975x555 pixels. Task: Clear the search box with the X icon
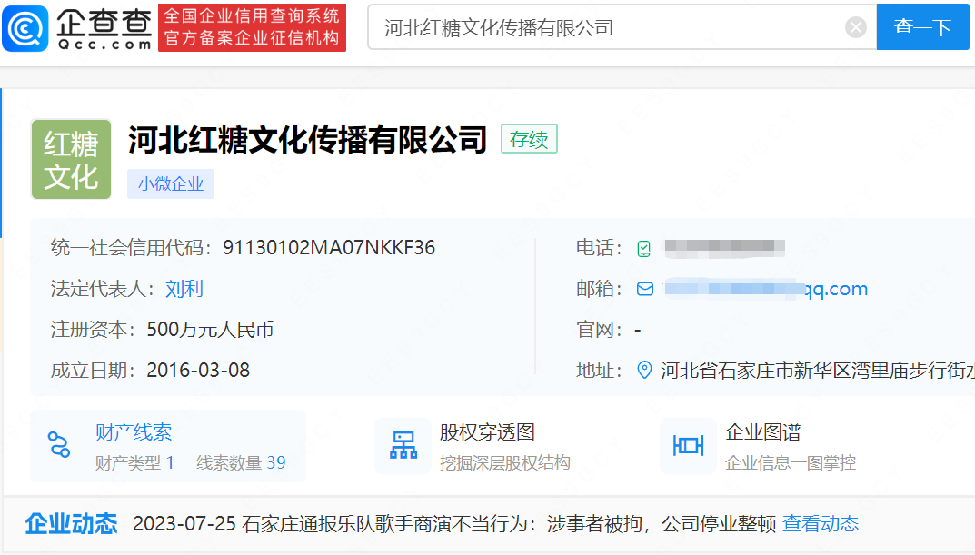pyautogui.click(x=856, y=27)
